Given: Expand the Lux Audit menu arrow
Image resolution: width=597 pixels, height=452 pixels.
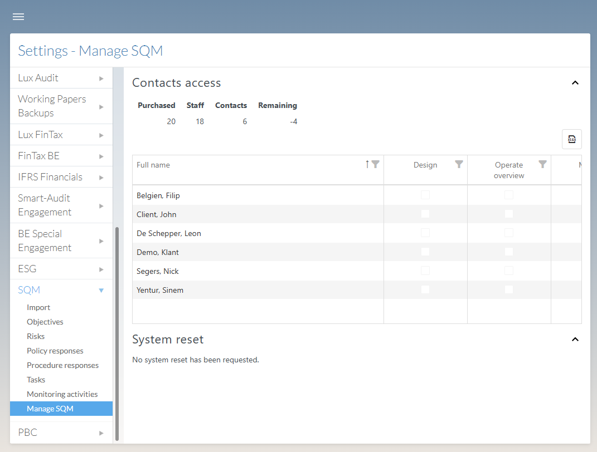Looking at the screenshot, I should click(x=101, y=78).
